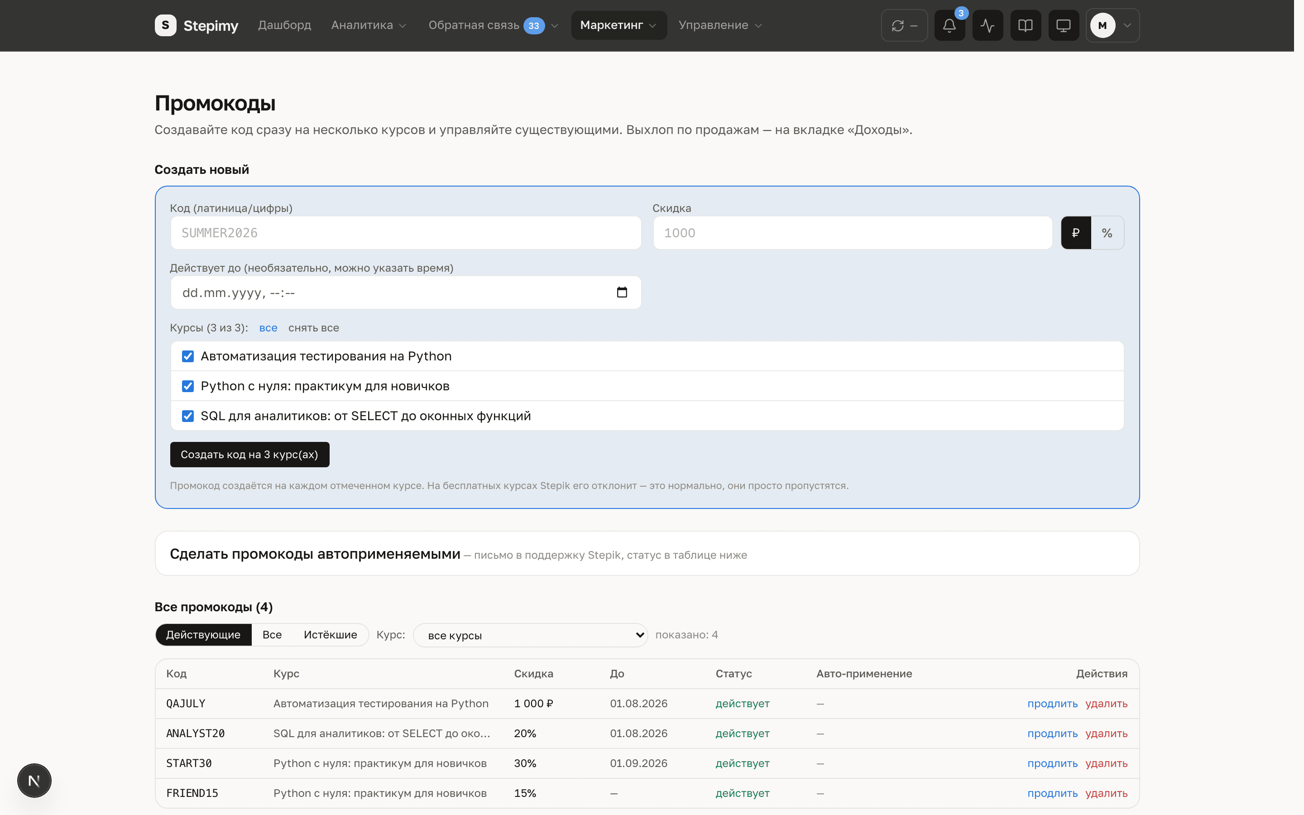The image size is (1304, 815).
Task: Switch discount type to percent
Action: click(x=1107, y=233)
